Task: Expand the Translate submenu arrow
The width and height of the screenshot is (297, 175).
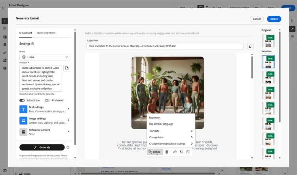Action: tap(192, 131)
